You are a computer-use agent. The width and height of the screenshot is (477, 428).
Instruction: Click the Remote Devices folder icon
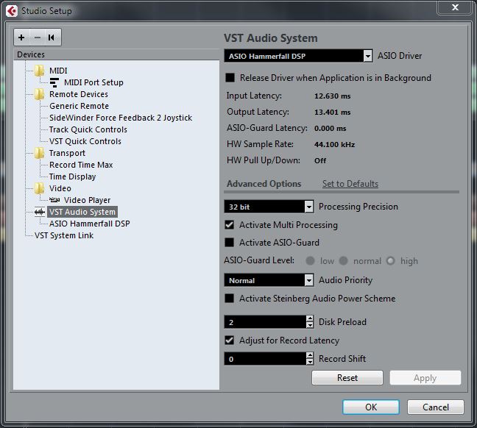tap(39, 94)
